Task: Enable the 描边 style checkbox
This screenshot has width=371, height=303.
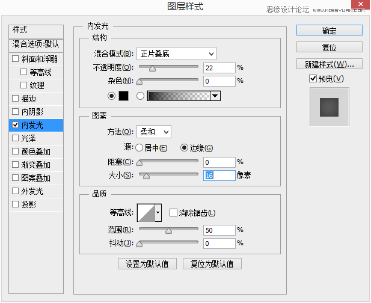Action: [16, 99]
